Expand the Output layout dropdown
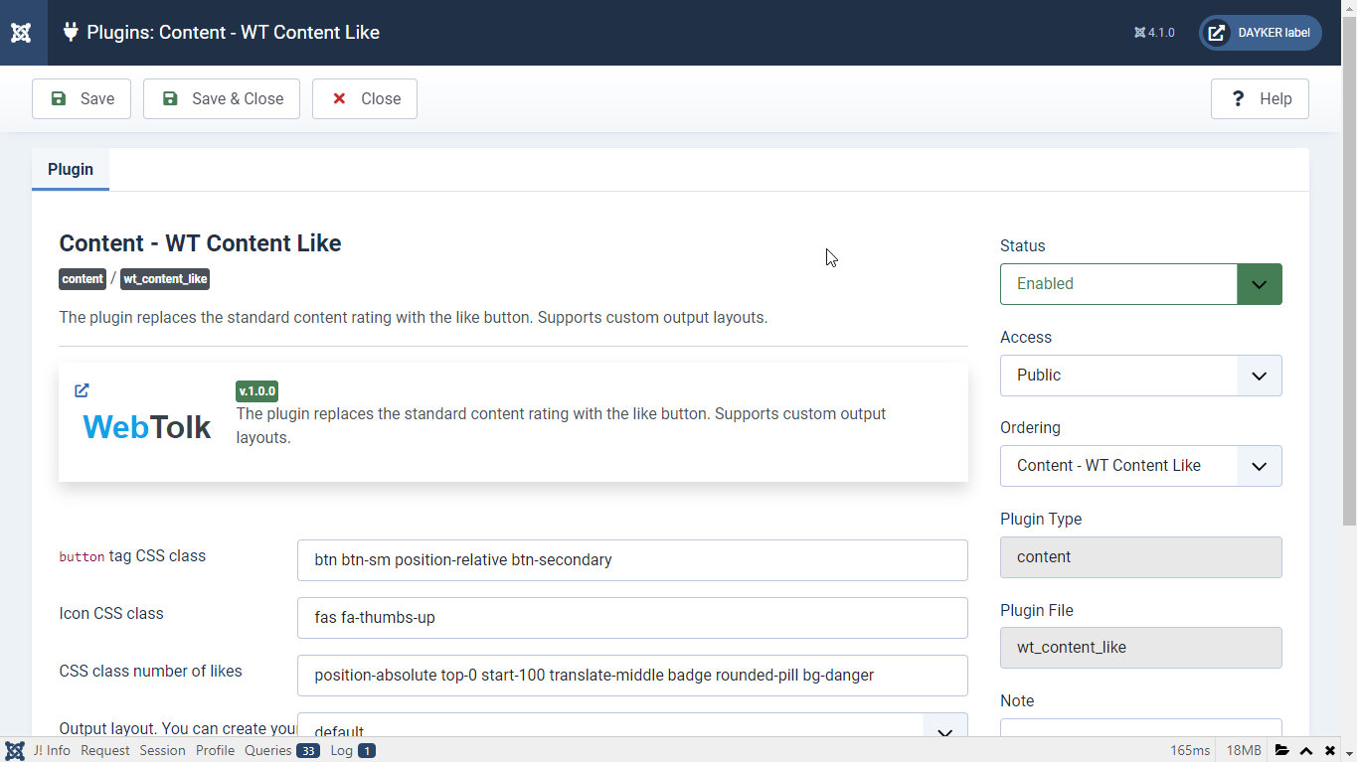Screen dimensions: 1357x762 pyautogui.click(x=632, y=729)
